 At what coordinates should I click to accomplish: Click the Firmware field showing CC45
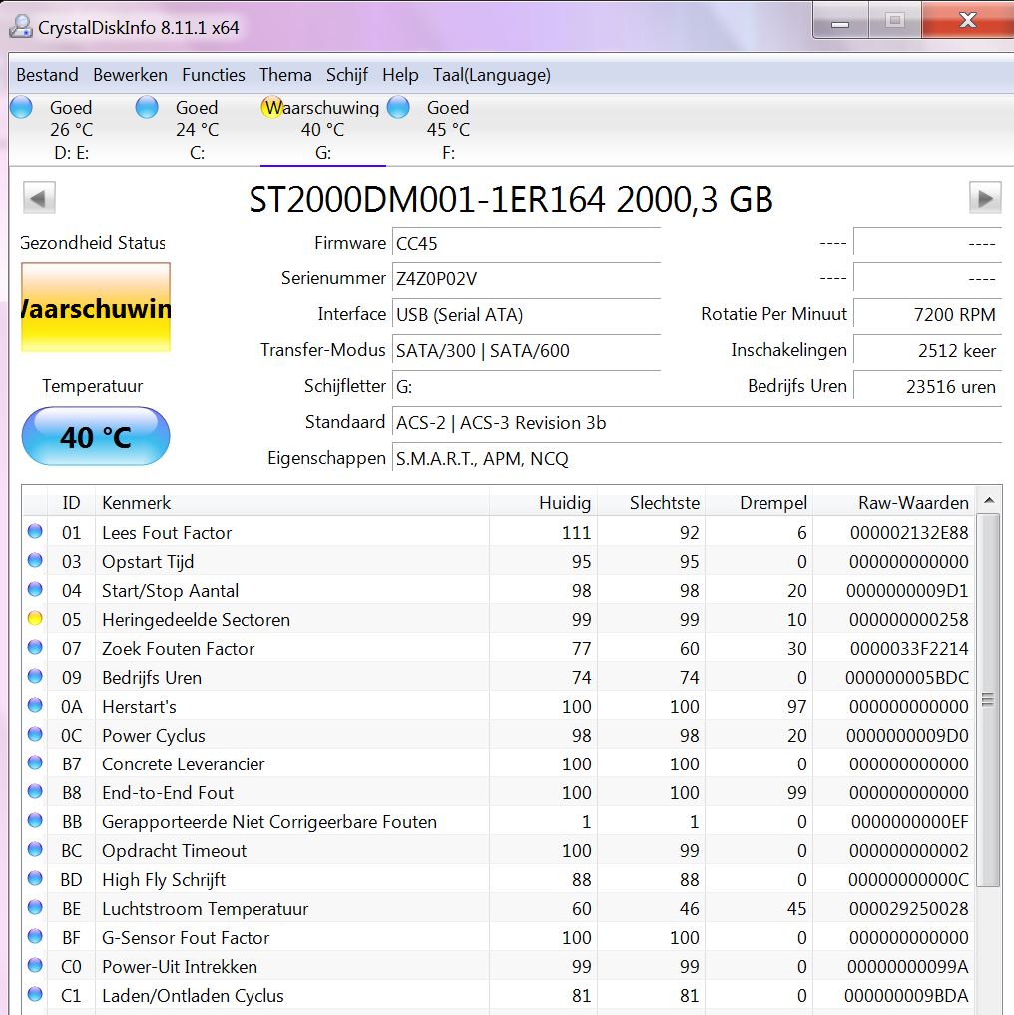pos(526,244)
